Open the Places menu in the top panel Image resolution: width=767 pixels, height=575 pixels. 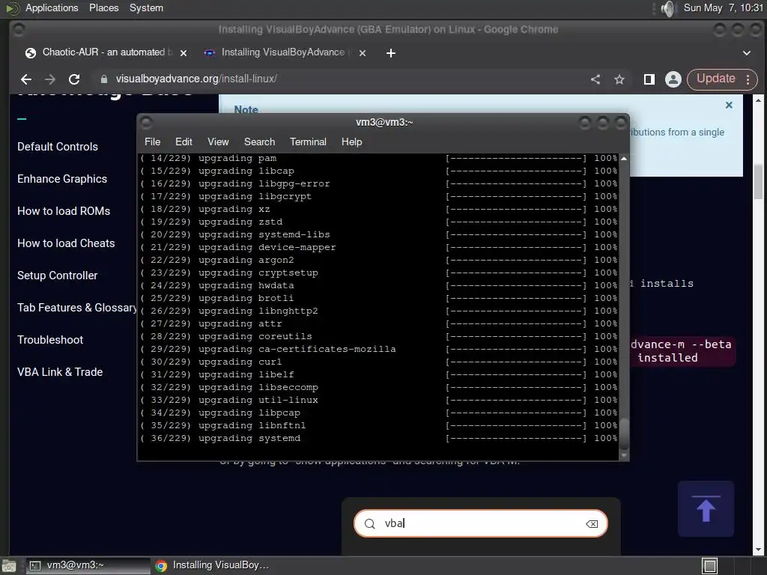tap(103, 7)
